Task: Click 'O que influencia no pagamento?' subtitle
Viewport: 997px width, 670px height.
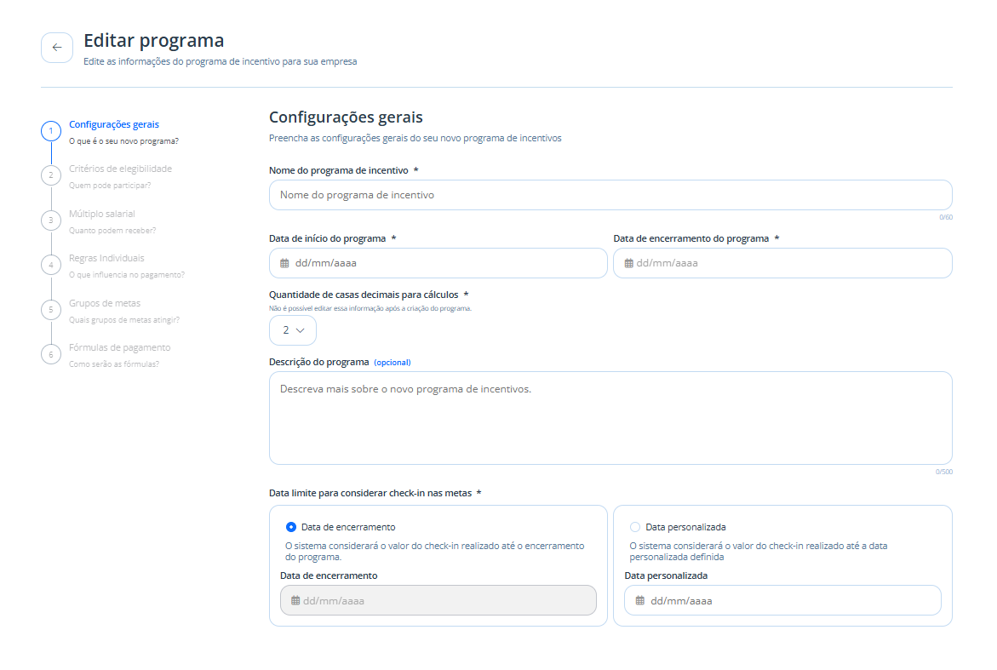Action: (x=127, y=275)
